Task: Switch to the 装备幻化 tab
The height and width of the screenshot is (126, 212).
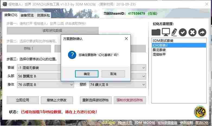Action: [x=11, y=15]
